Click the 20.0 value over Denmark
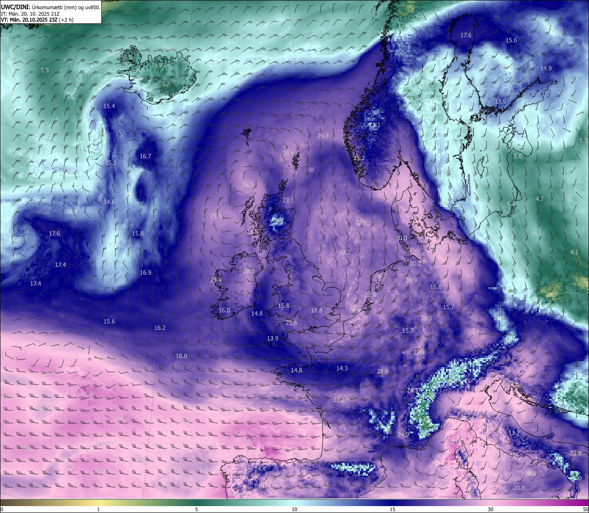Viewport: 589px width, 513px height. coord(401,238)
